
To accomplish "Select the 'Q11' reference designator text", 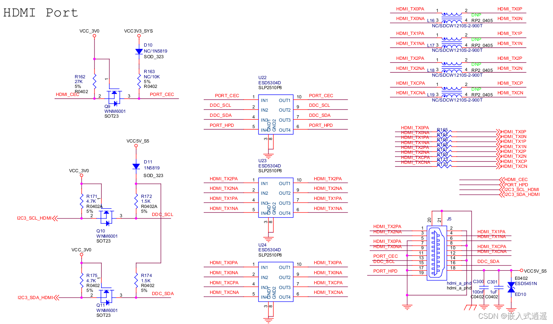I will (x=100, y=305).
